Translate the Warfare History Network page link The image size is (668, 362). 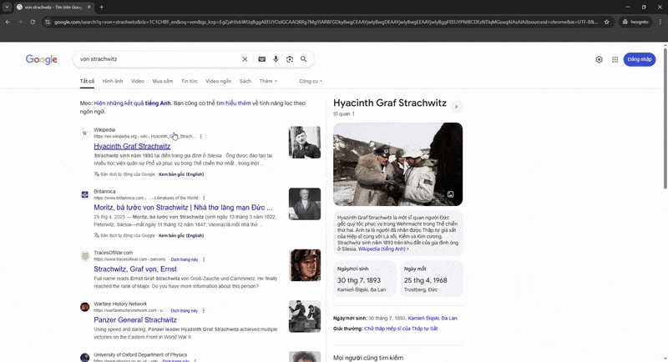pos(184,310)
